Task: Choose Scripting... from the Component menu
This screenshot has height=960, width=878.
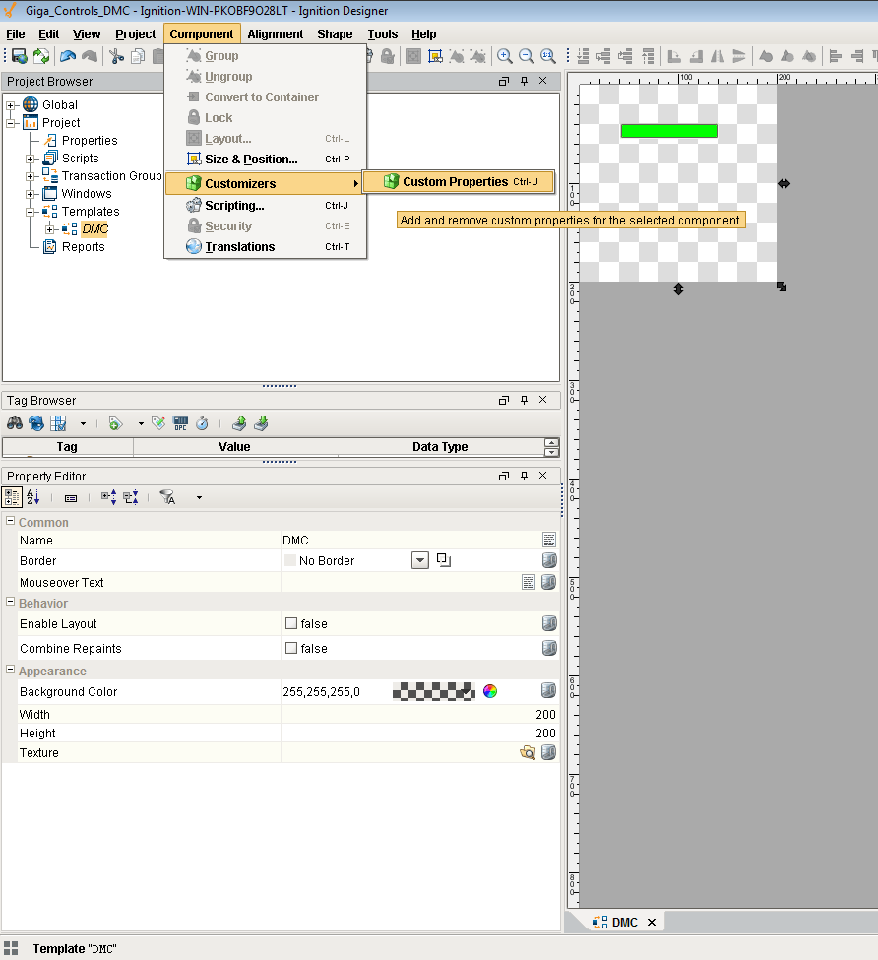Action: tap(234, 206)
